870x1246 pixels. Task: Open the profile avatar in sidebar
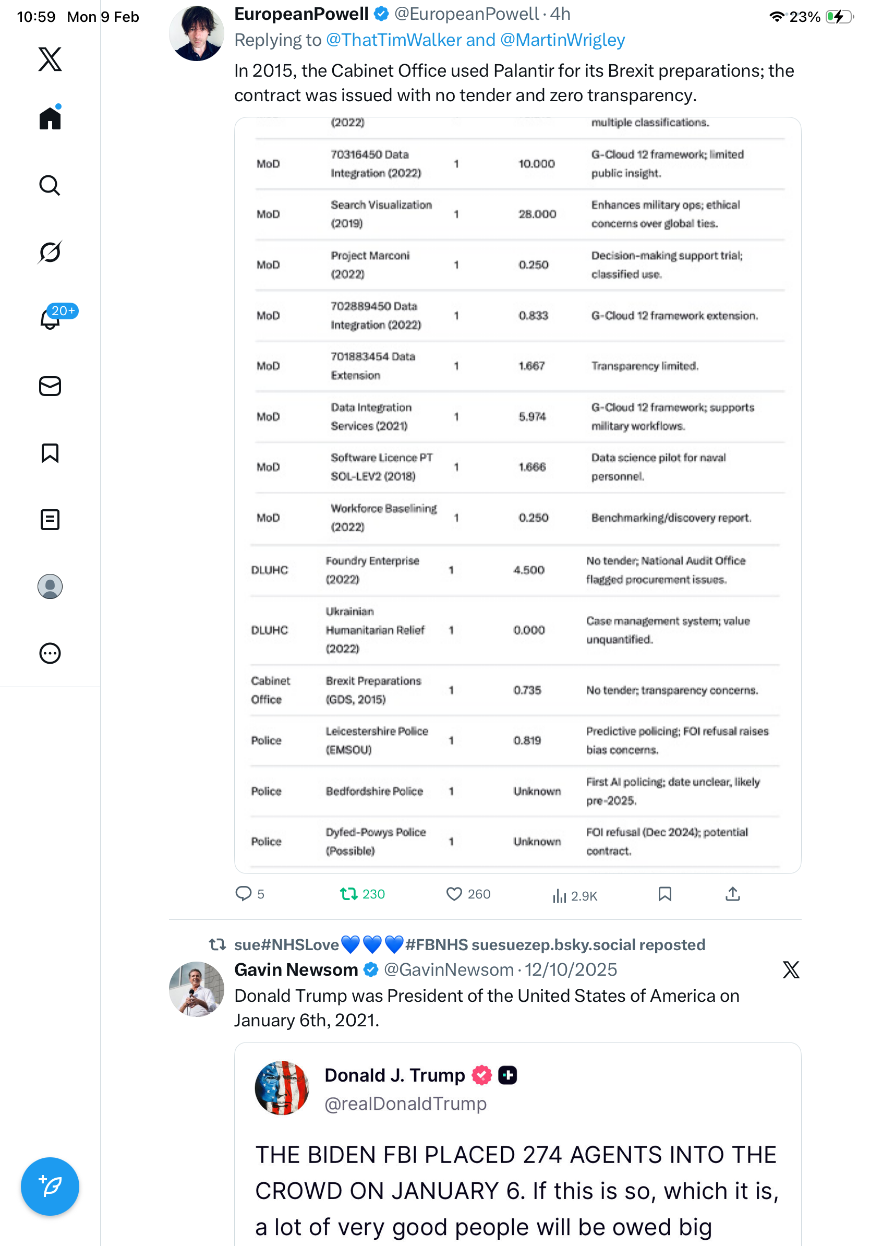click(x=50, y=586)
